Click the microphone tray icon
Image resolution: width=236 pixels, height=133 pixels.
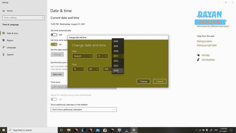[x=207, y=130]
